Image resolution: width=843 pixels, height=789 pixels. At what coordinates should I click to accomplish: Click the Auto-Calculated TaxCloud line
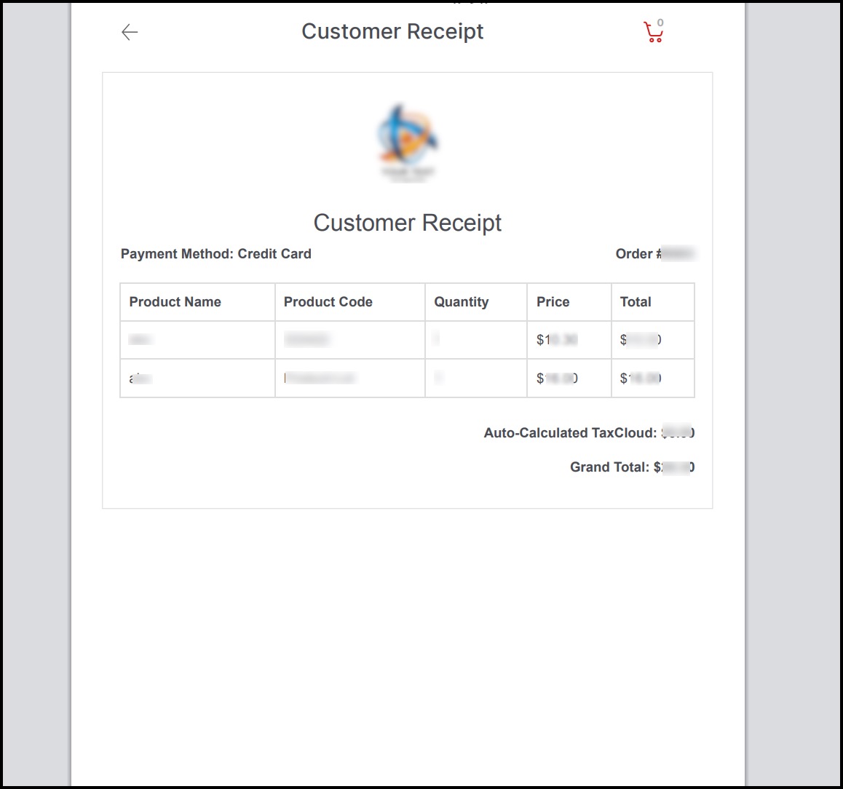tap(589, 432)
